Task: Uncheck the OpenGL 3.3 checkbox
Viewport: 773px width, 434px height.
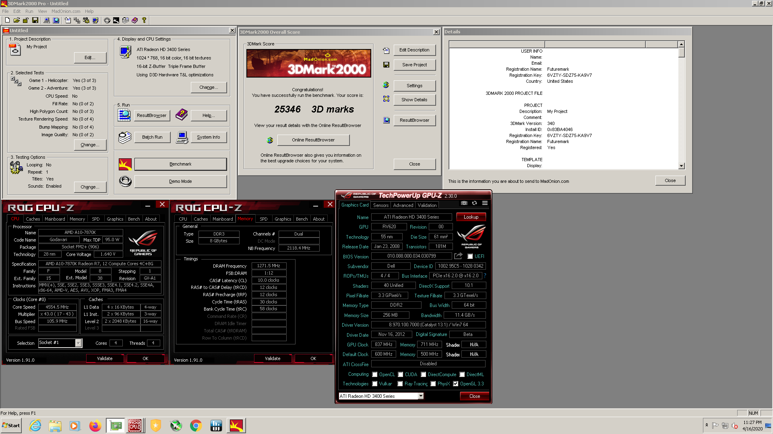Action: click(x=456, y=384)
